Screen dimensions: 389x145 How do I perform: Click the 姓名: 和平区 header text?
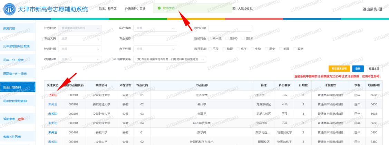click(x=108, y=8)
